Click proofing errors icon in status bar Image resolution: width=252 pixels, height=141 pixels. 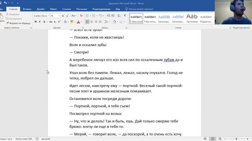coord(37,139)
